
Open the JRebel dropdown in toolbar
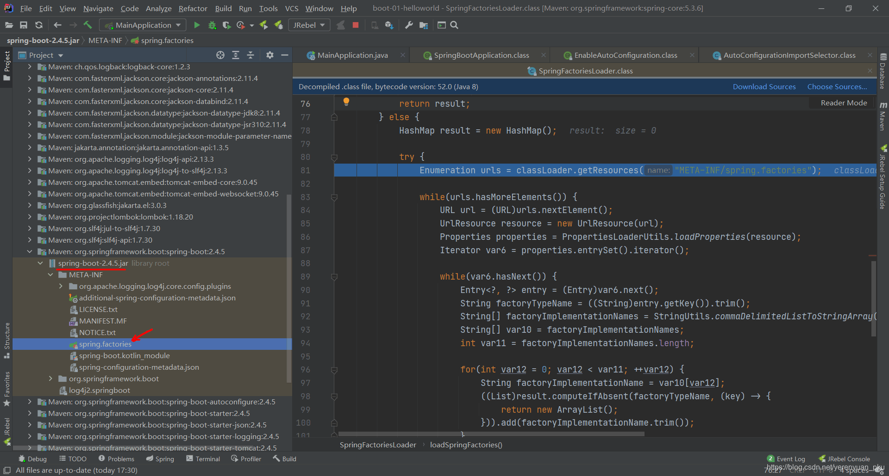point(309,25)
